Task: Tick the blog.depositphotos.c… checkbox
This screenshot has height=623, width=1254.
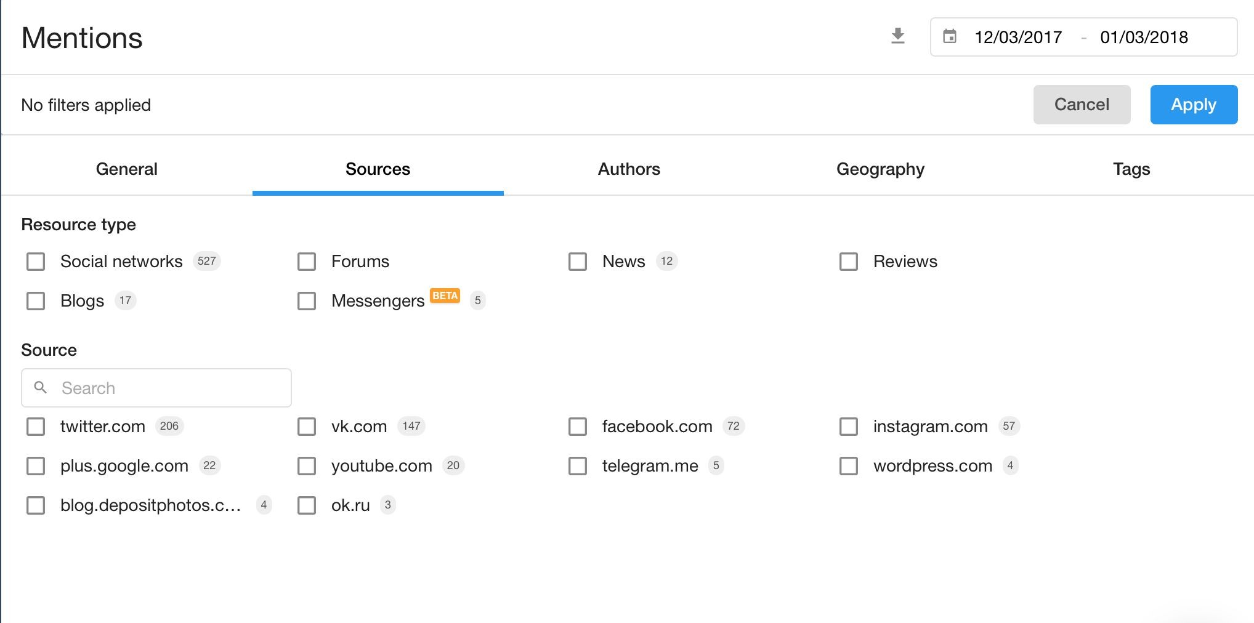Action: click(36, 505)
